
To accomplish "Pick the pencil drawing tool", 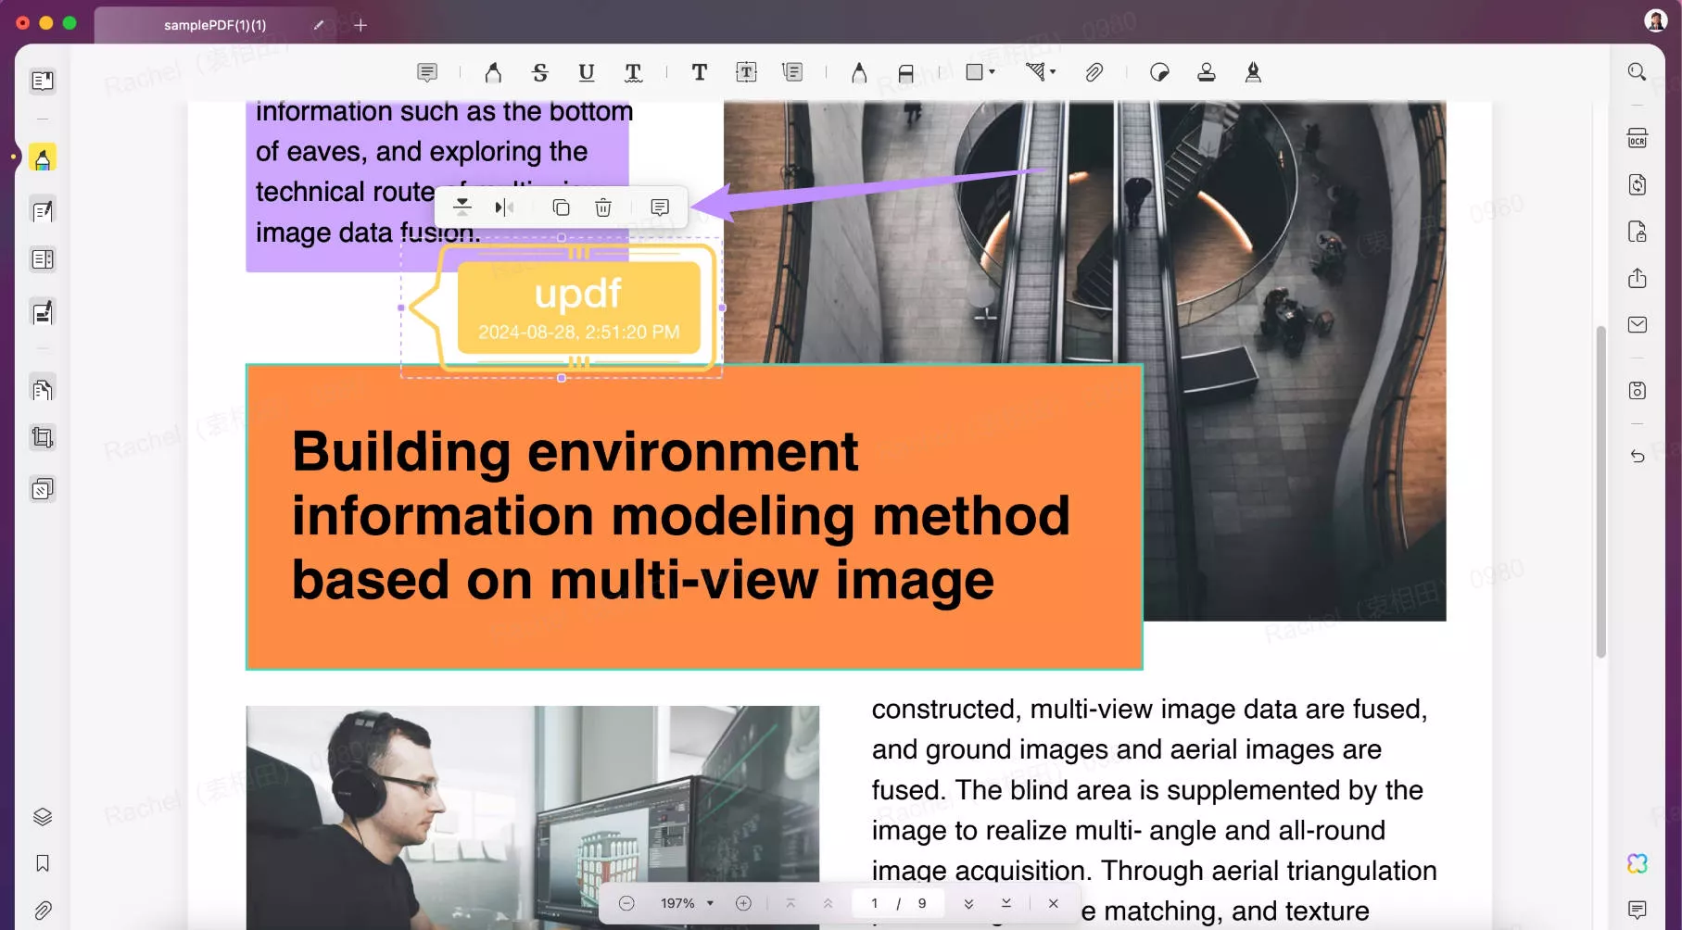I will coord(859,72).
